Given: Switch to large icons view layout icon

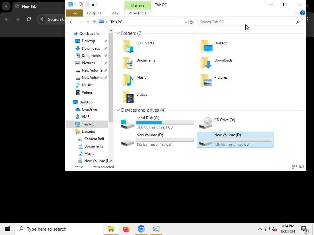Looking at the screenshot, I should pos(301,167).
